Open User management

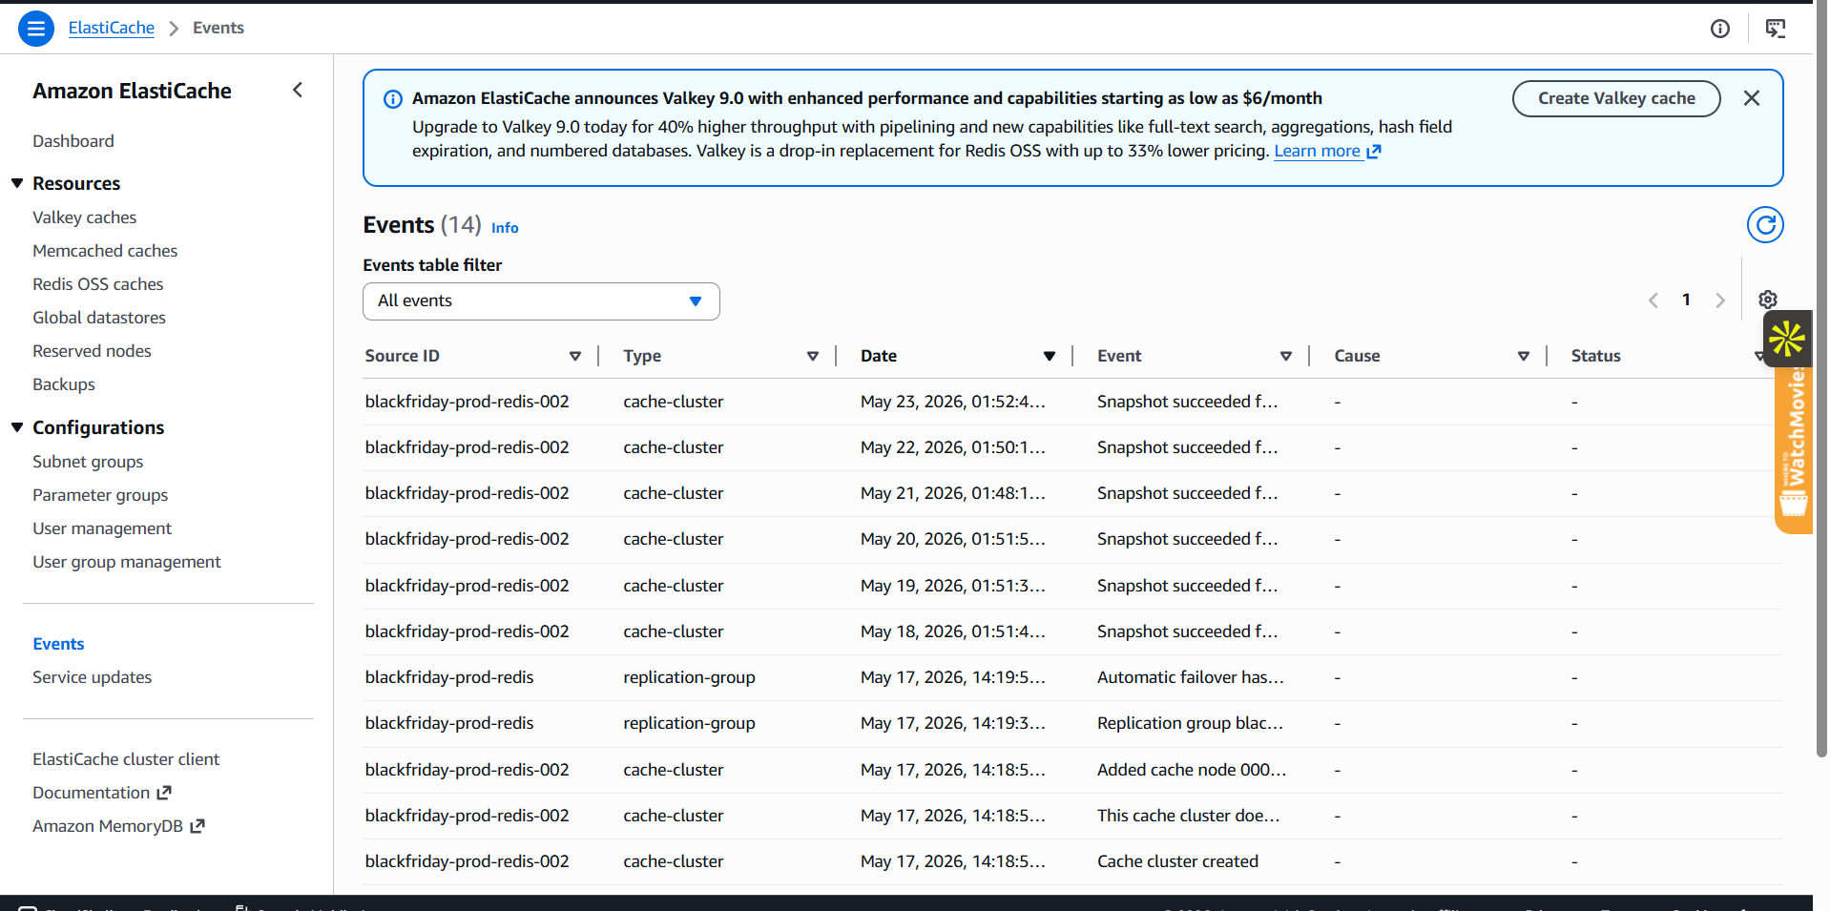(102, 528)
